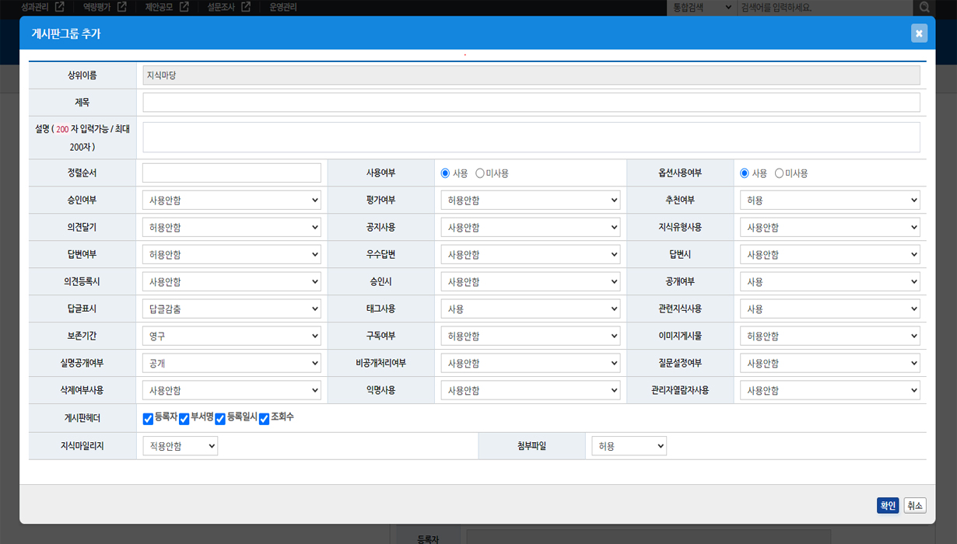Select 미사용 radio for 사용여부

(x=480, y=173)
